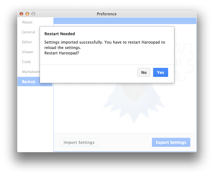Decline restart with the No button
Image resolution: width=214 pixels, height=176 pixels.
(x=144, y=72)
